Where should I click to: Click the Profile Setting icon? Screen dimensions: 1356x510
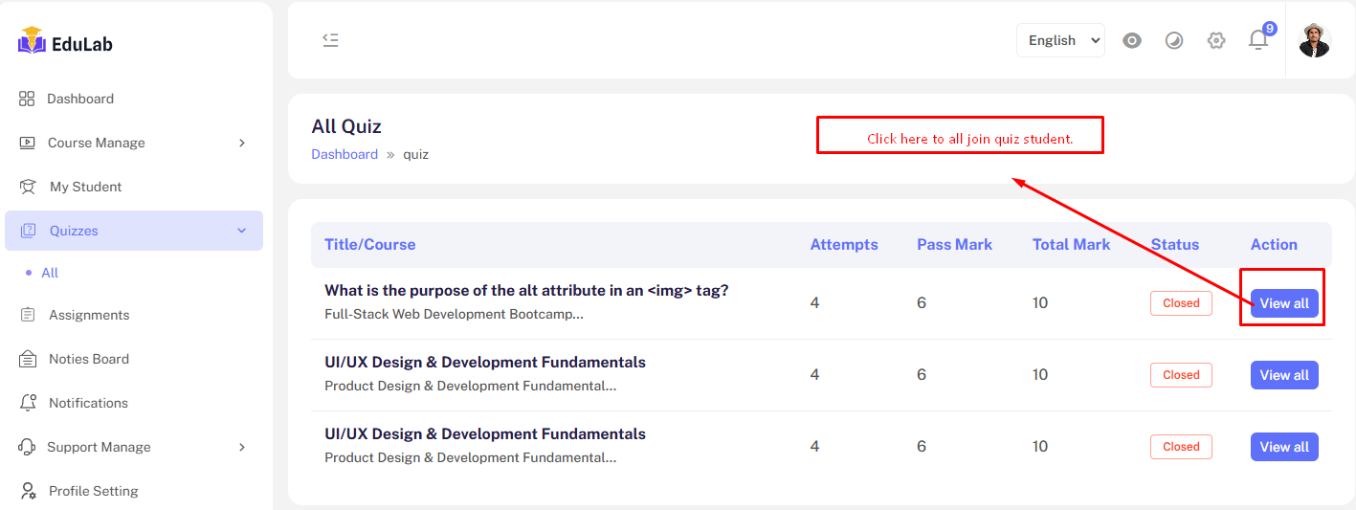click(28, 491)
